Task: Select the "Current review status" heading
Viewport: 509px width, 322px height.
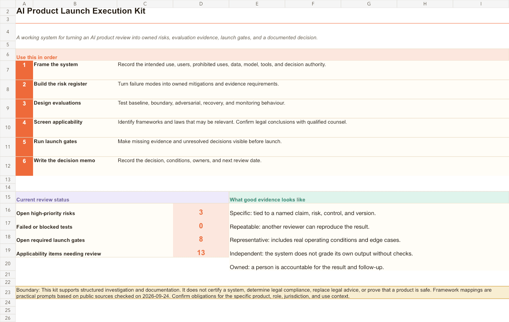Action: coord(43,200)
